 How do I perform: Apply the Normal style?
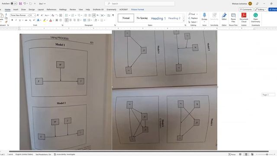tap(126, 18)
